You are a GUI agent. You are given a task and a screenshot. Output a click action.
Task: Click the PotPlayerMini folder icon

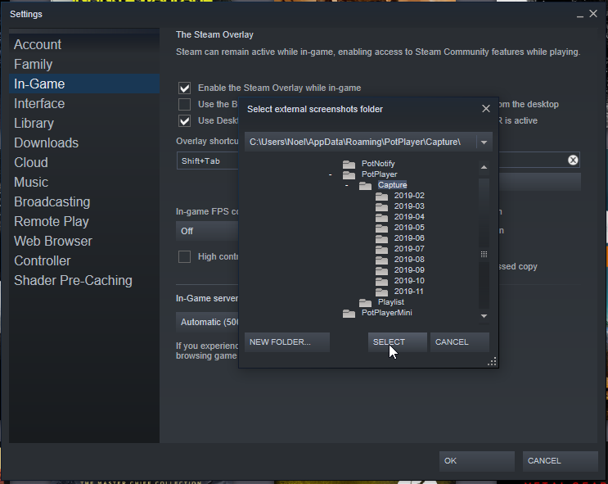click(x=349, y=313)
